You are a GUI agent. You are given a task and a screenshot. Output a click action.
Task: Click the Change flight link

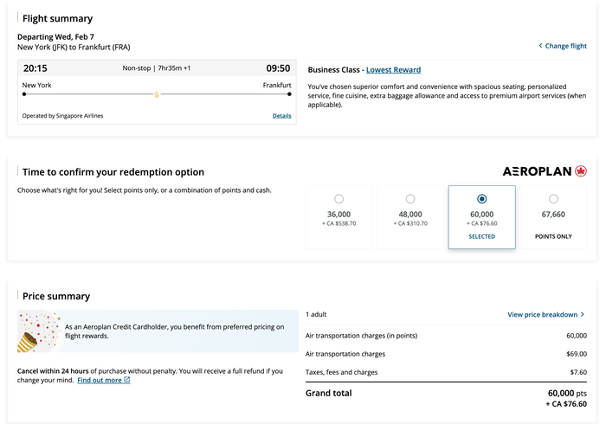pos(566,46)
